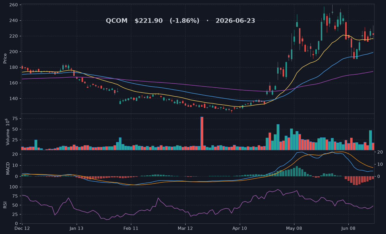Click the 240 tick on the price axis

coord(14,20)
